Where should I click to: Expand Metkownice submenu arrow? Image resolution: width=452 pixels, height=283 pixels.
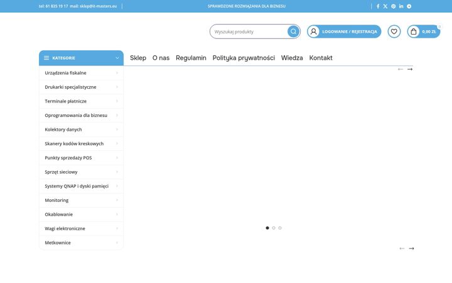pyautogui.click(x=117, y=243)
